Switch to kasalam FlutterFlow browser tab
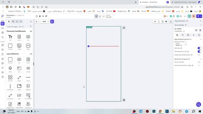The width and height of the screenshot is (203, 114). tap(154, 2)
